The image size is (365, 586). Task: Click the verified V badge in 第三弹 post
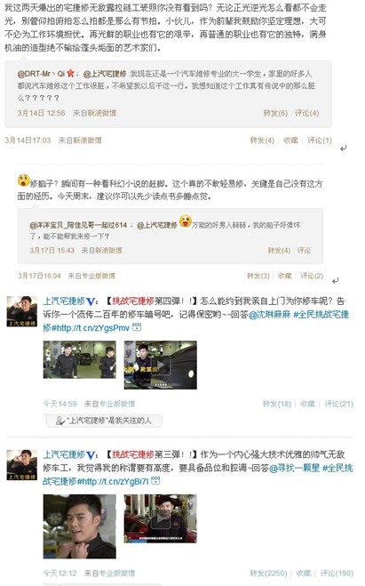click(x=91, y=455)
